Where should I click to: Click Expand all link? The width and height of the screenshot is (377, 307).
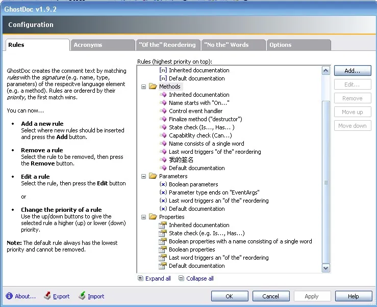click(158, 278)
